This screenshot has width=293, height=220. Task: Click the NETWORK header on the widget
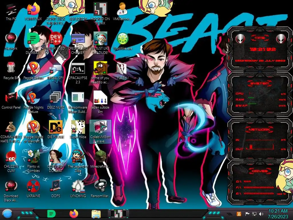tap(260, 129)
